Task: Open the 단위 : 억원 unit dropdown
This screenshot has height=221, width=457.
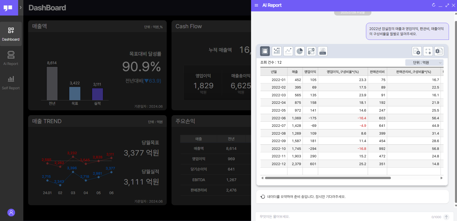Action: (x=424, y=63)
